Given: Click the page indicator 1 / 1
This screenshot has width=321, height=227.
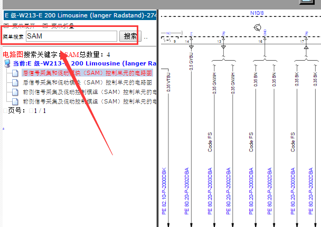Looking at the screenshot, I should point(40,111).
